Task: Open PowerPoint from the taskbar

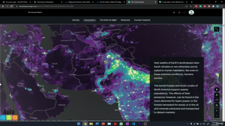Action: click(x=103, y=124)
